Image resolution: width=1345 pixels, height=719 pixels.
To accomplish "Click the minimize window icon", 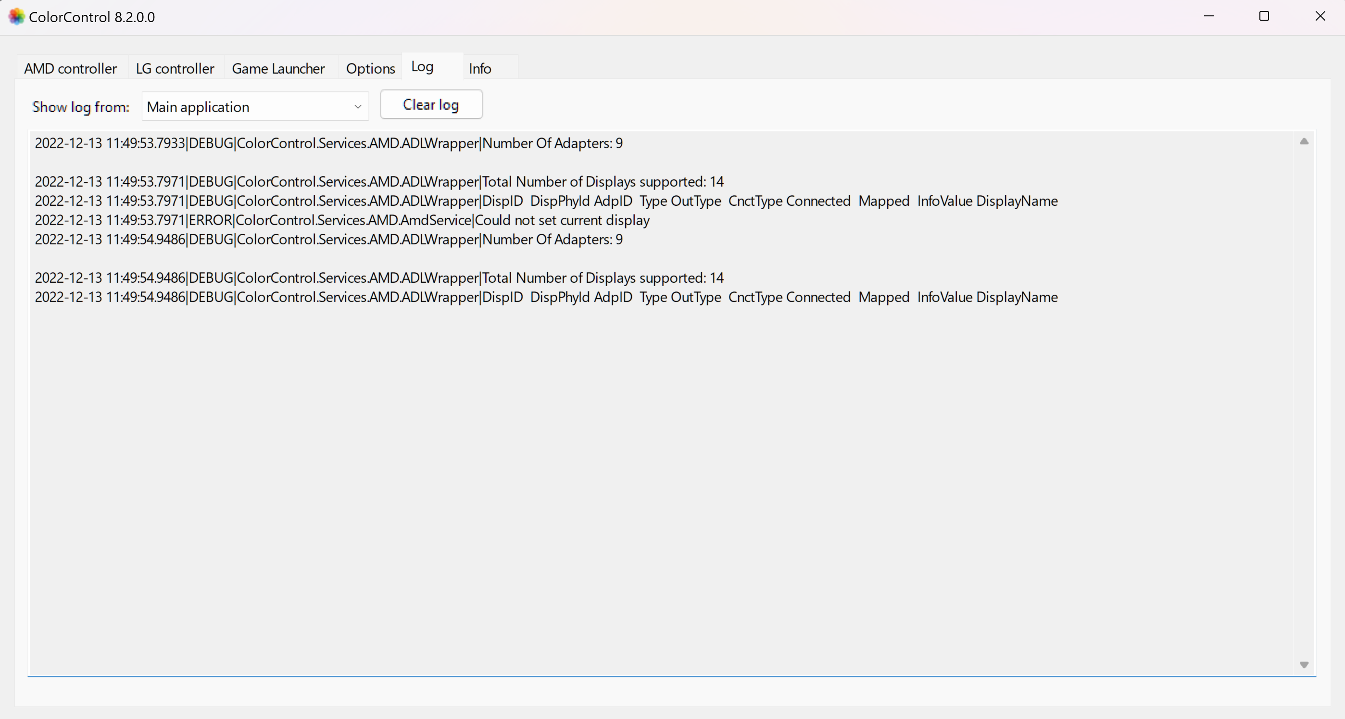I will (x=1209, y=16).
